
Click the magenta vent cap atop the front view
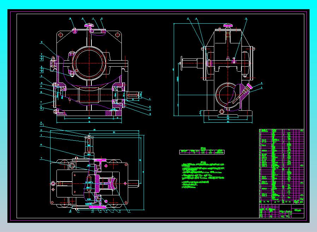click(89, 25)
